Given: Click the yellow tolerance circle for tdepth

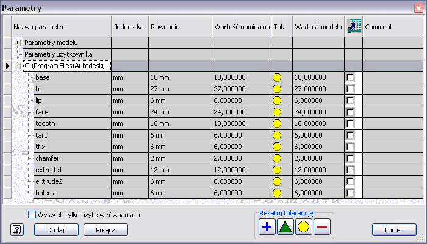Looking at the screenshot, I should click(277, 124).
